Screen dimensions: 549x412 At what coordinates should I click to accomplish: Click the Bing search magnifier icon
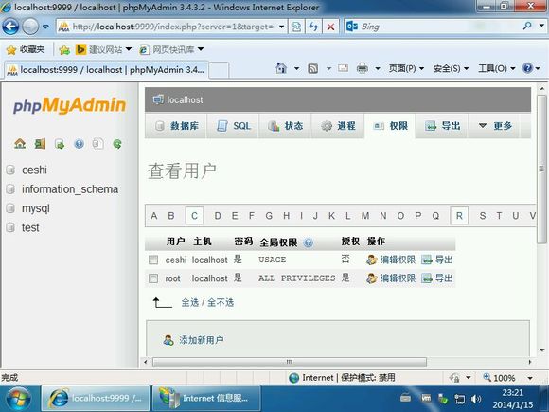pyautogui.click(x=527, y=26)
